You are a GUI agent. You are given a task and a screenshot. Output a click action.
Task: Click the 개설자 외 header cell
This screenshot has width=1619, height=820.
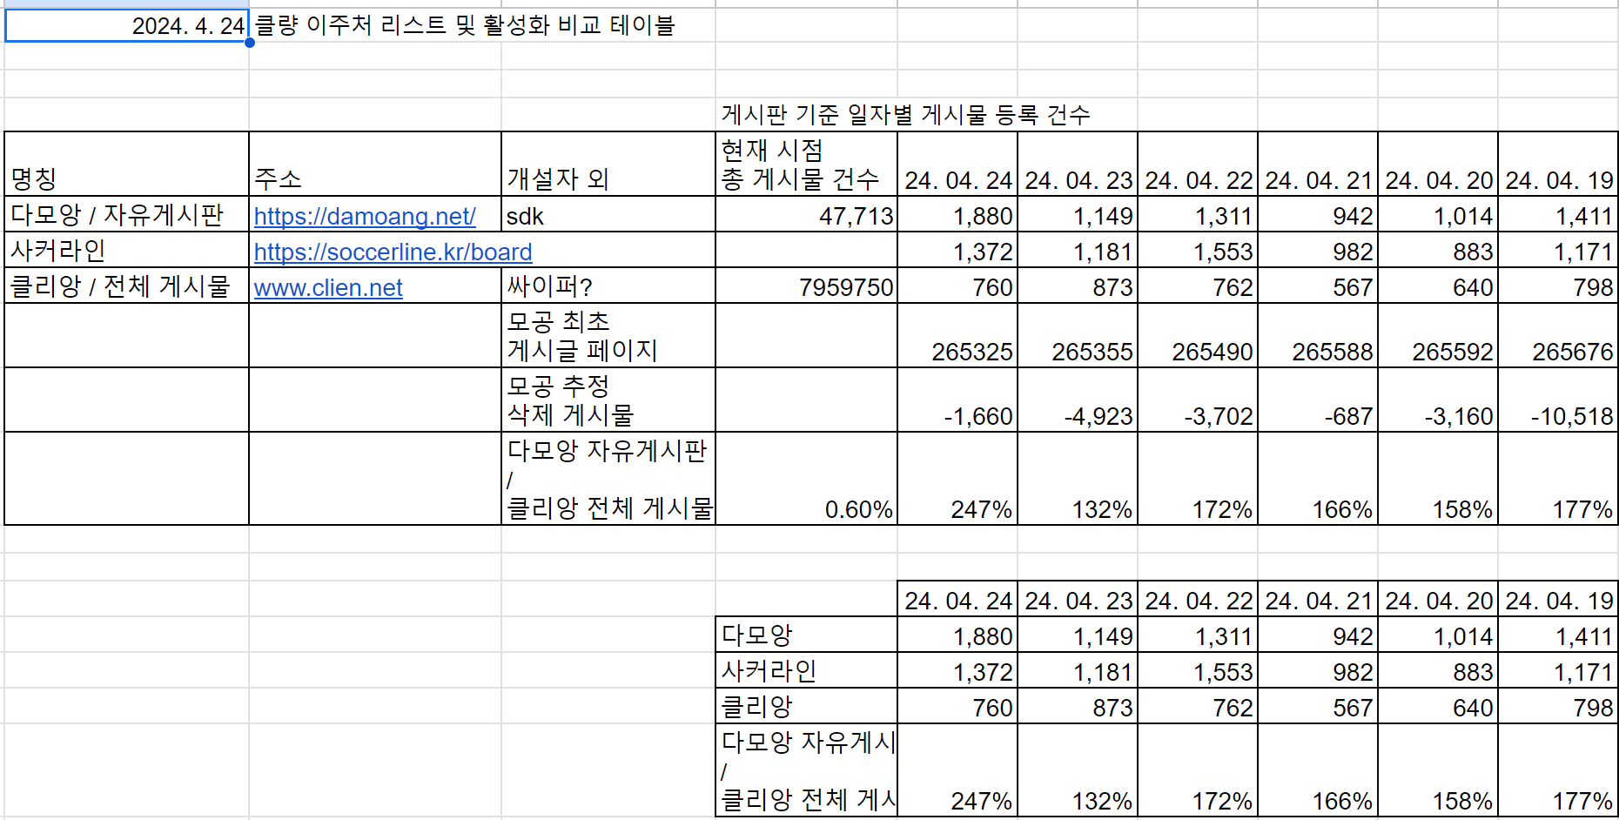pos(608,165)
